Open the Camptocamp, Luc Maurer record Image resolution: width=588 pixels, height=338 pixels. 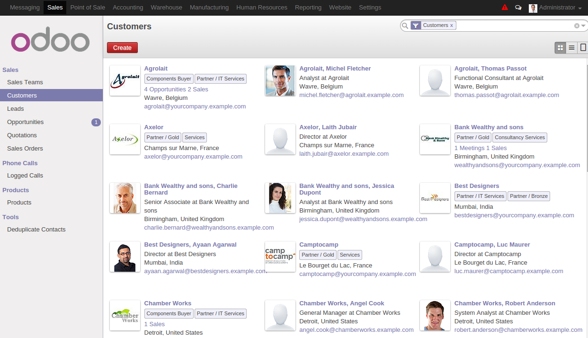492,245
